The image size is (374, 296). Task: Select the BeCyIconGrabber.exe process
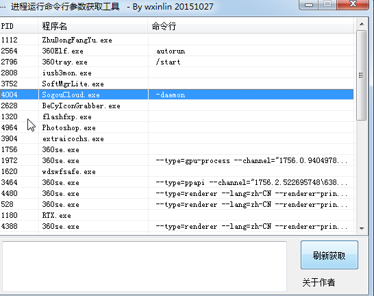(x=177, y=106)
